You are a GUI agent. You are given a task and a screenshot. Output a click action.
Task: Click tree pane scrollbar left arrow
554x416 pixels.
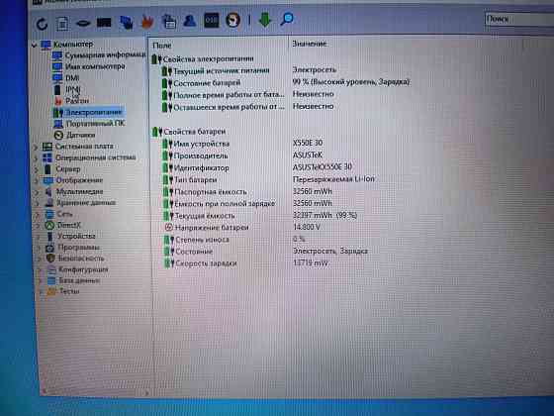tap(44, 391)
